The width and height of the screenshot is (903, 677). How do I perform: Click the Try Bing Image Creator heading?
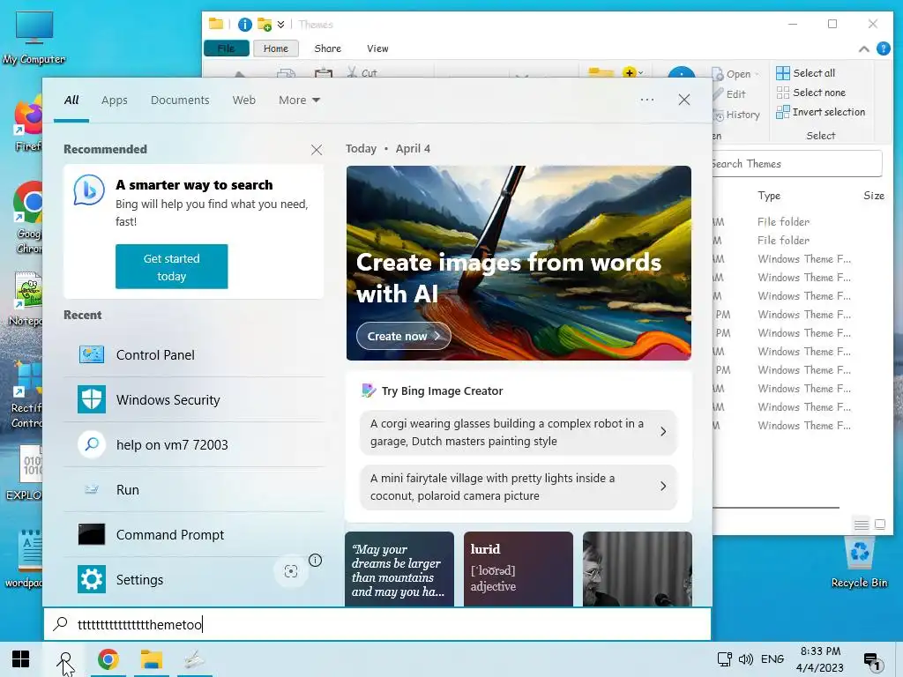click(442, 391)
